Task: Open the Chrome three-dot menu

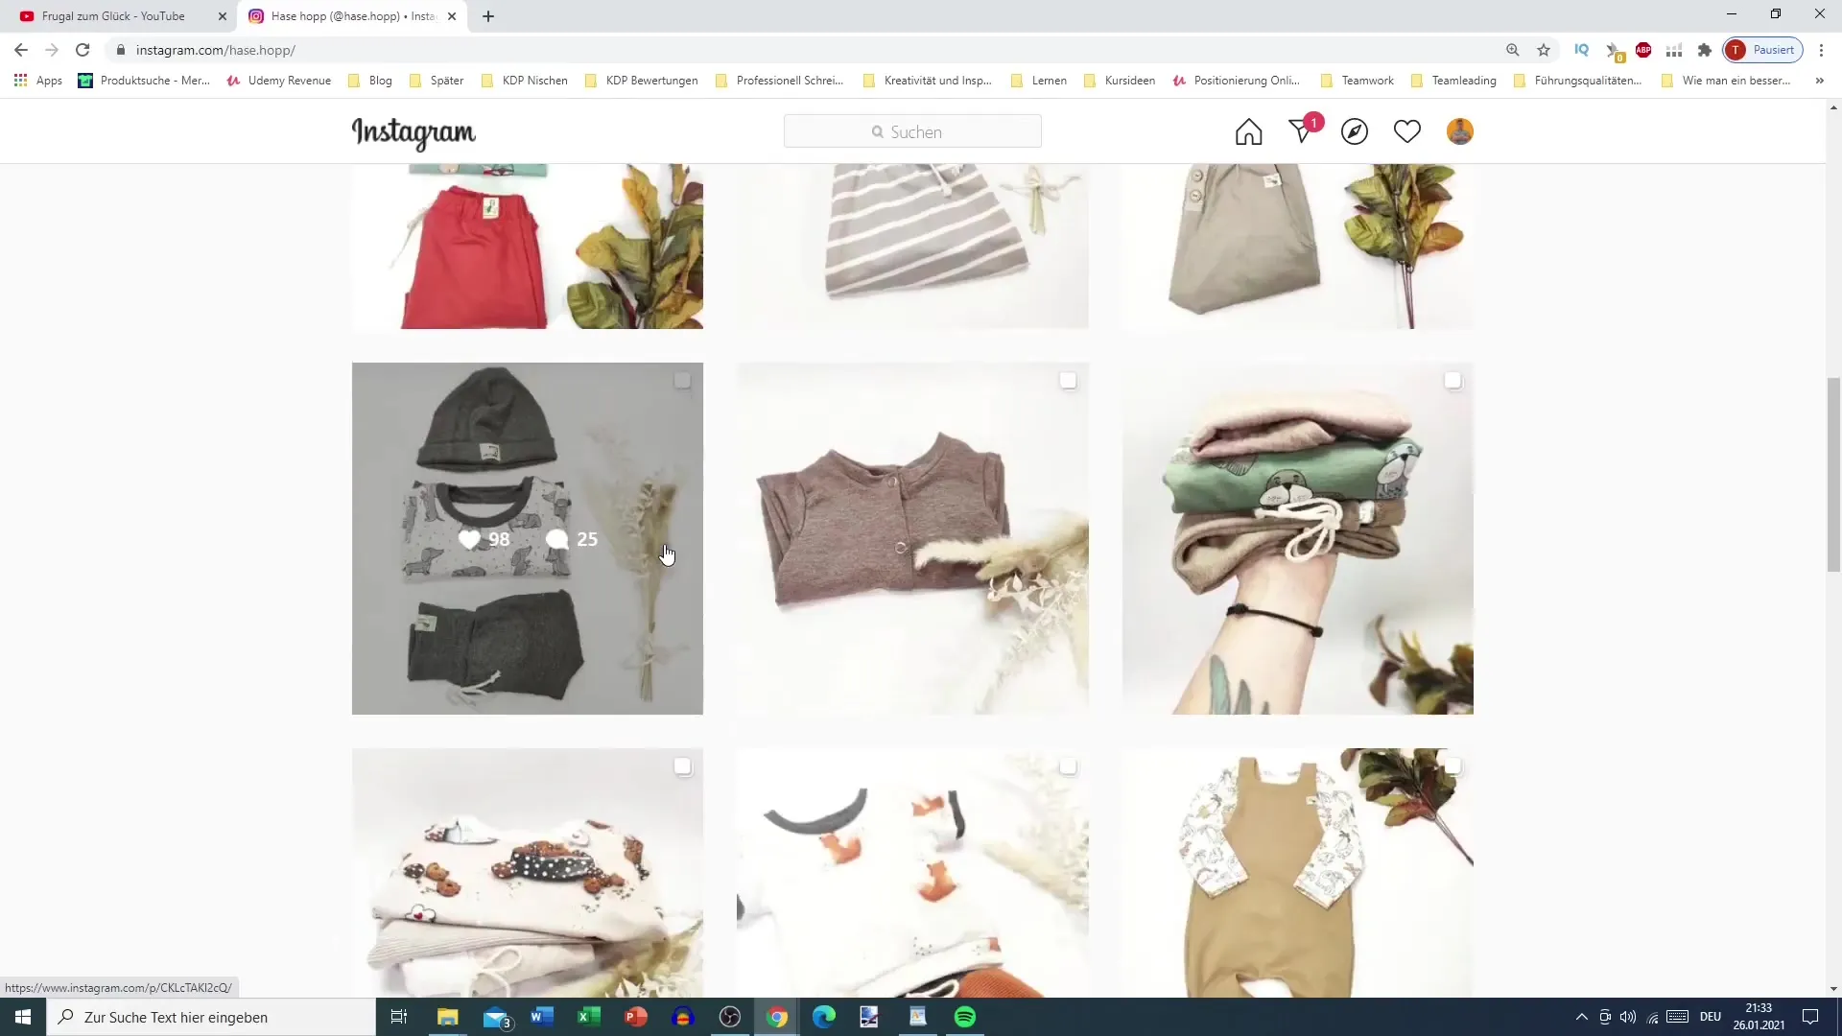Action: tap(1822, 50)
